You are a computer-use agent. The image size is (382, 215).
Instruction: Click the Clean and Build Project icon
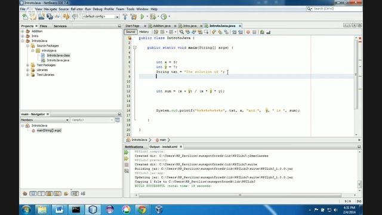134,17
